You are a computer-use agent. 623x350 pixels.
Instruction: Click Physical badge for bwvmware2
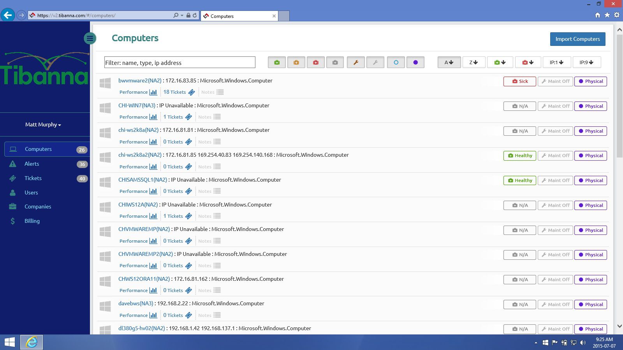tap(591, 81)
